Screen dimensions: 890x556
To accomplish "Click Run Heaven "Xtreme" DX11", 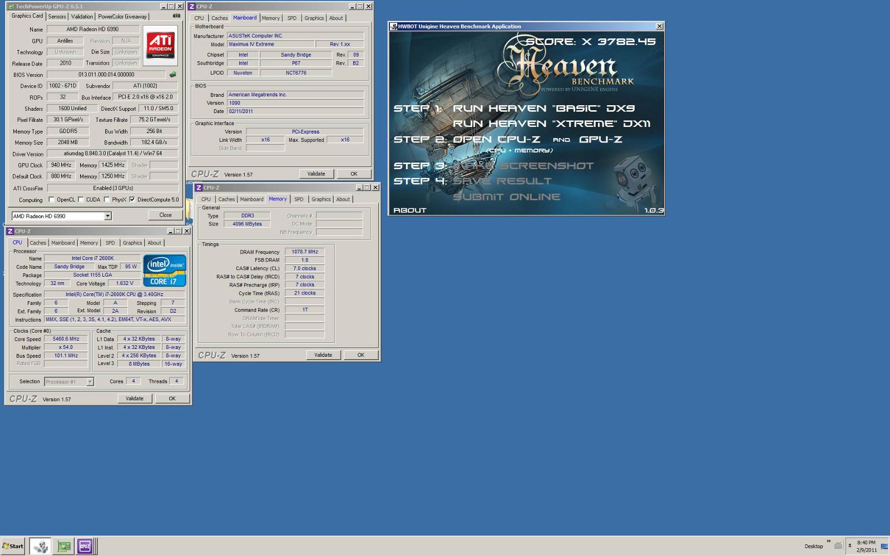I will pos(551,124).
